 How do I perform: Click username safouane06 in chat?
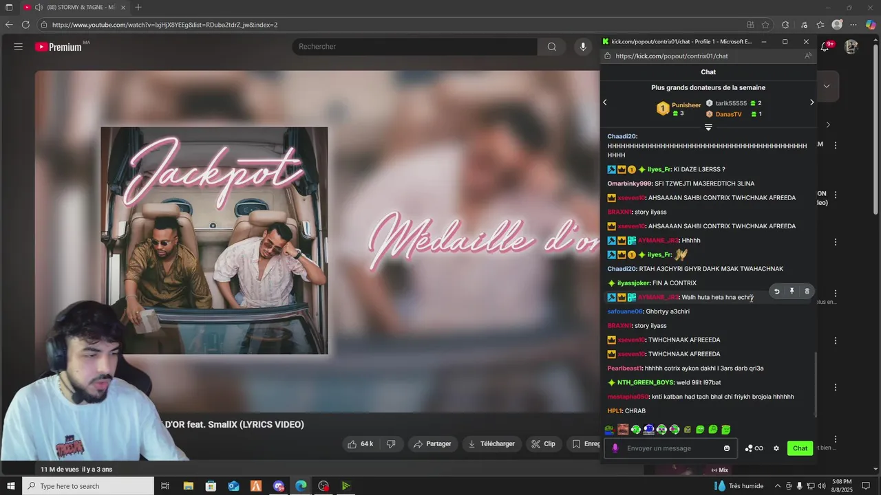tap(625, 311)
